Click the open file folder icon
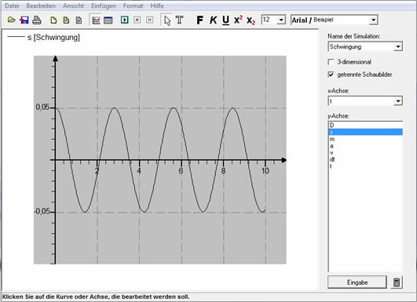Image resolution: width=417 pixels, height=302 pixels. [x=12, y=20]
